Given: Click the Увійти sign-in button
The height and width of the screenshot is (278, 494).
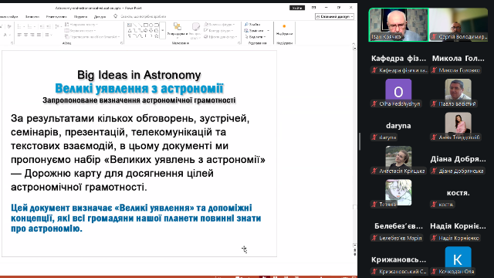Looking at the screenshot, I should point(297,8).
